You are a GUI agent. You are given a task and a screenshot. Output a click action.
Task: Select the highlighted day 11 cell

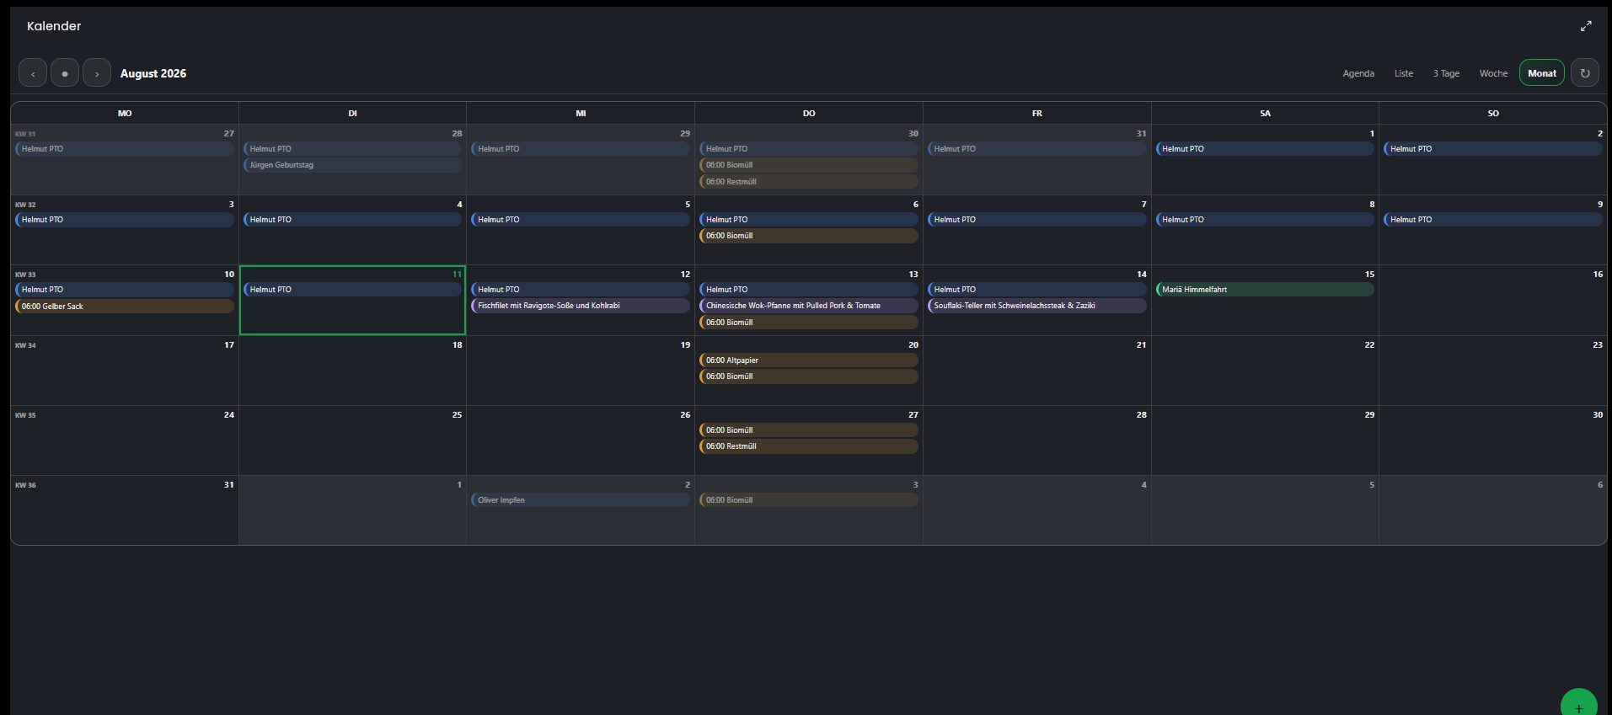[352, 301]
